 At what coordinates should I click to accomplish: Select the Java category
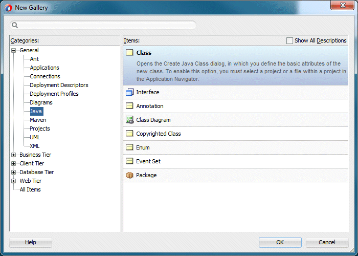pos(36,111)
